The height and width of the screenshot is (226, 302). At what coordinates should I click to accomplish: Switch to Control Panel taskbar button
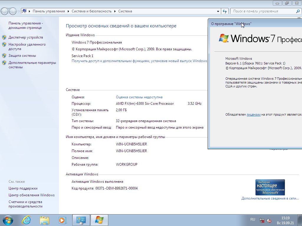coord(81,220)
